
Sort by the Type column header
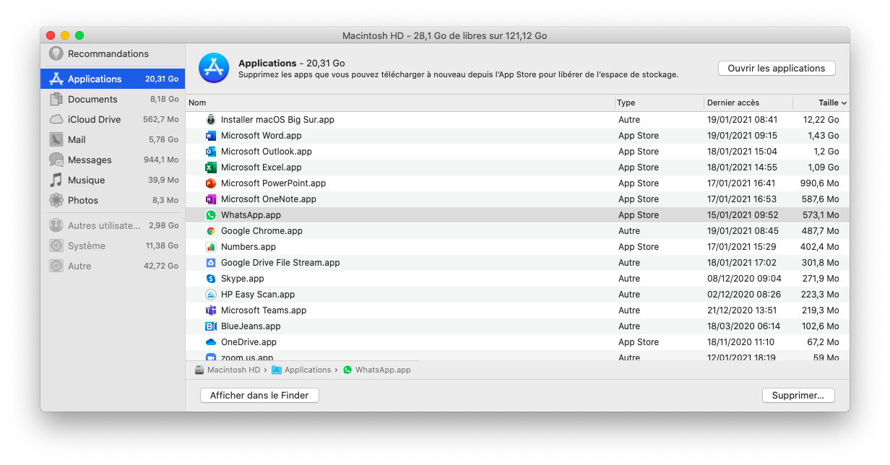pyautogui.click(x=660, y=103)
